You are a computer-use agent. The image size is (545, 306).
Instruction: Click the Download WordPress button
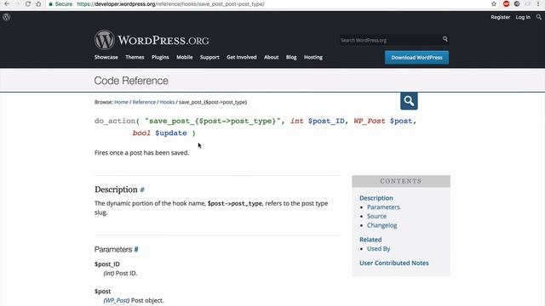416,58
